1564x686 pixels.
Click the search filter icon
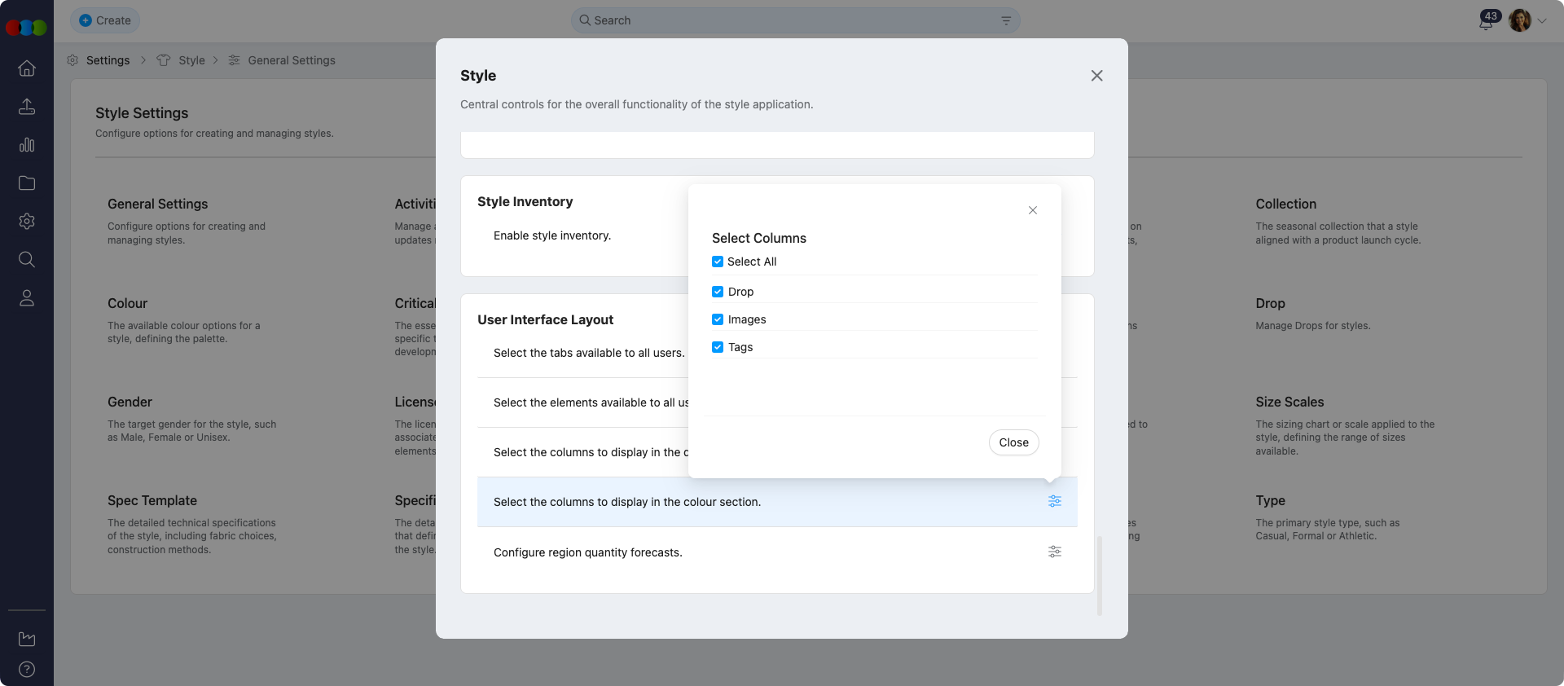coord(1006,20)
